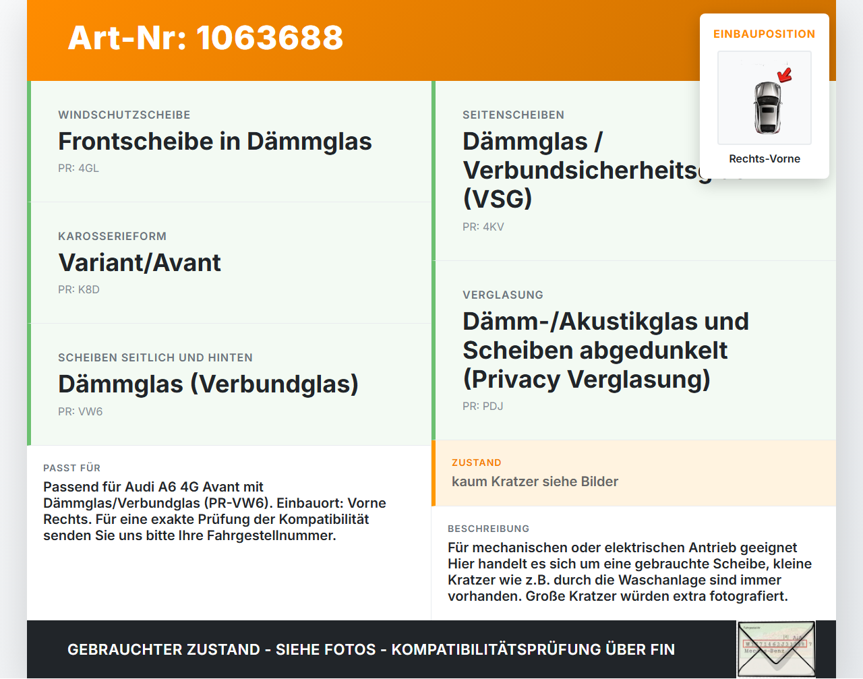Click the VERGLASUNG label
Viewport: 863px width, 679px height.
(x=503, y=295)
